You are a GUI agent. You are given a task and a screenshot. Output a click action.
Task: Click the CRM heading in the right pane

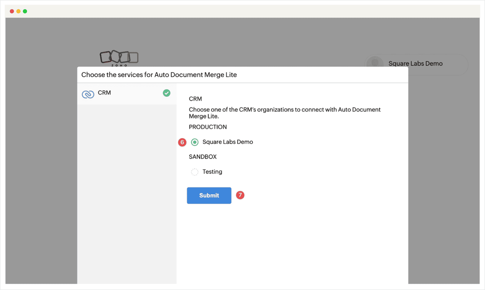(x=195, y=99)
